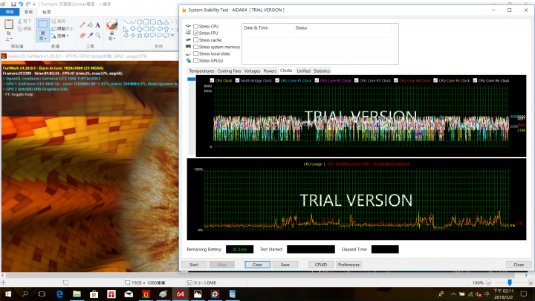Adjust the Paint zoom slider handle
Image resolution: width=535 pixels, height=301 pixels.
tap(510, 282)
